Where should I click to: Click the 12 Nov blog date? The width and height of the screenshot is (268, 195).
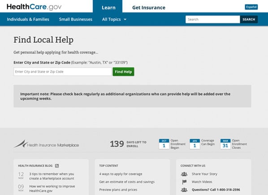(21, 175)
